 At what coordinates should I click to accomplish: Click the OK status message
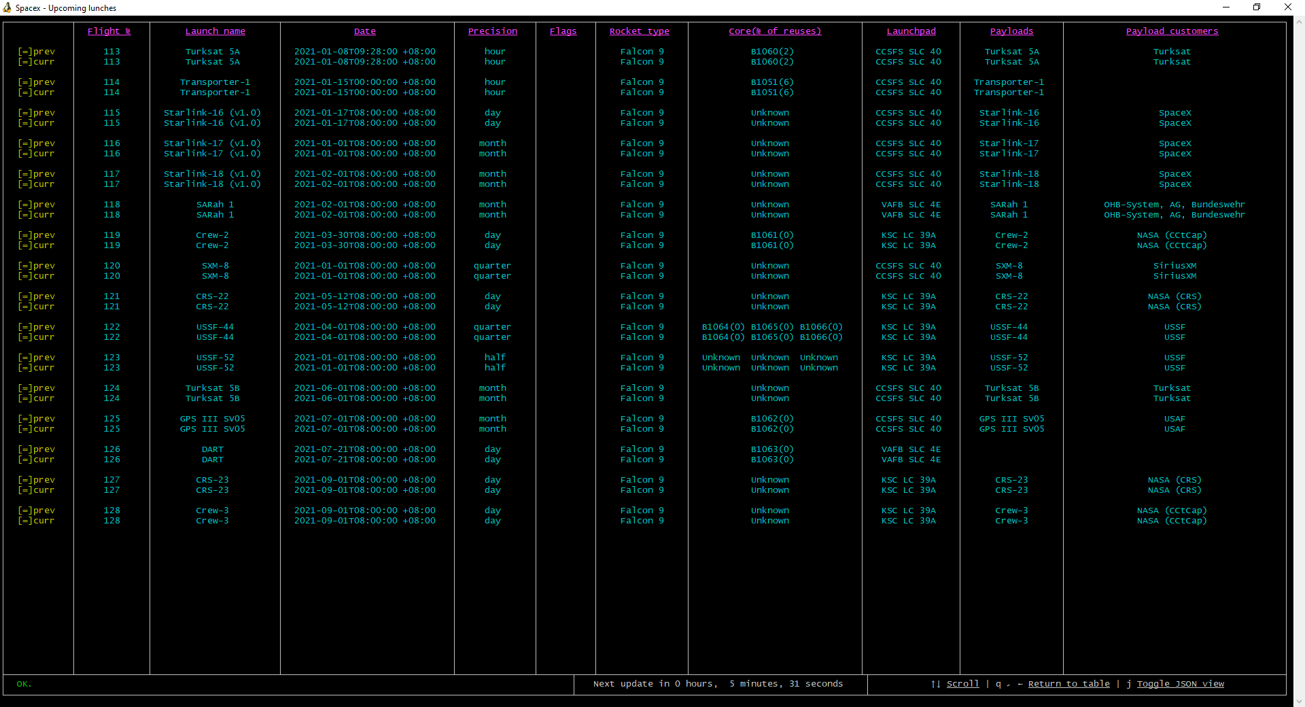pos(24,684)
